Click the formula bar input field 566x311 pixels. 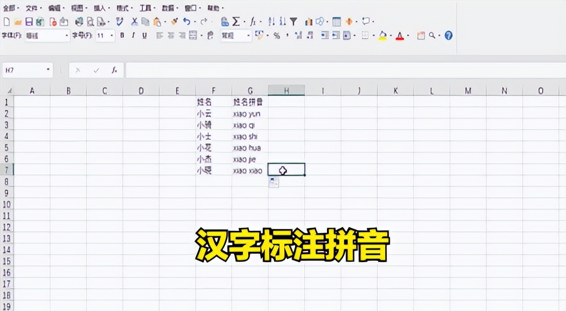[x=345, y=70]
